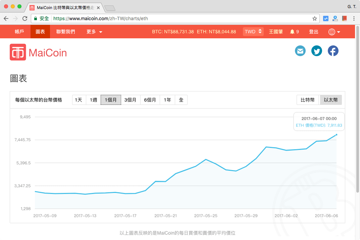This screenshot has height=240, width=360.
Task: Reload the page with refresh icon
Action: coord(24,18)
